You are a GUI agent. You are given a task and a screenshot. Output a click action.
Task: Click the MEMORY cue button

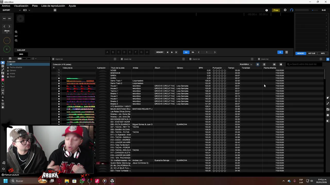(160, 52)
